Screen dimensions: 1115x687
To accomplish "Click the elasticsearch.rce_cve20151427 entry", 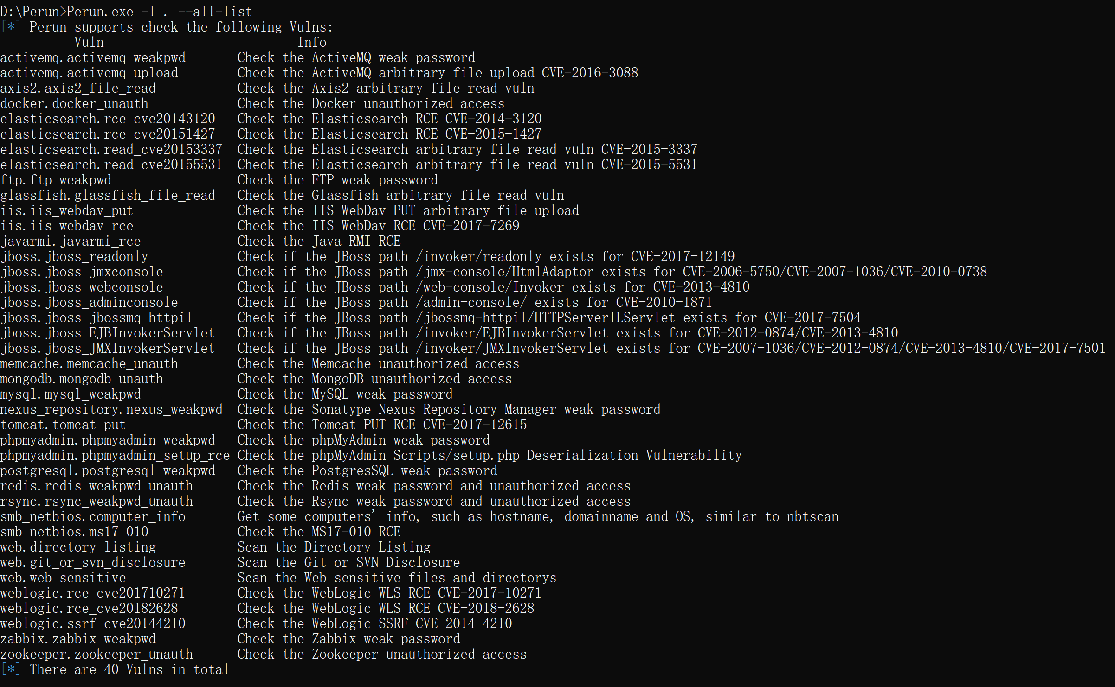I will pyautogui.click(x=108, y=134).
